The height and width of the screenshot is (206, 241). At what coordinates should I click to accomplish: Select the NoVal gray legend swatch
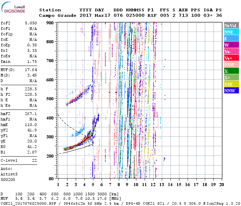pyautogui.click(x=231, y=25)
